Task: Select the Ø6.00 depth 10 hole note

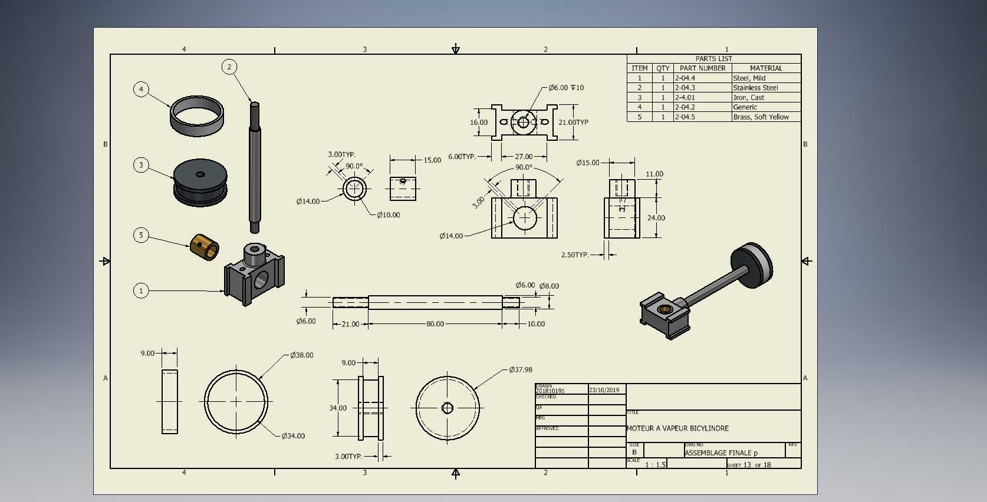Action: point(566,88)
